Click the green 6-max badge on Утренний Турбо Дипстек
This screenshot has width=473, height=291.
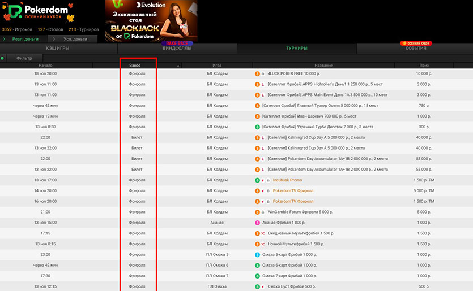click(257, 127)
